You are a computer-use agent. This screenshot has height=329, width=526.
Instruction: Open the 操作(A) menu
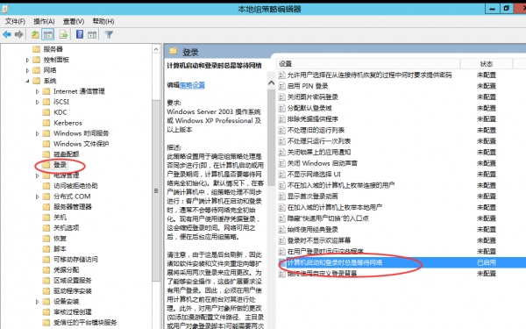click(44, 21)
